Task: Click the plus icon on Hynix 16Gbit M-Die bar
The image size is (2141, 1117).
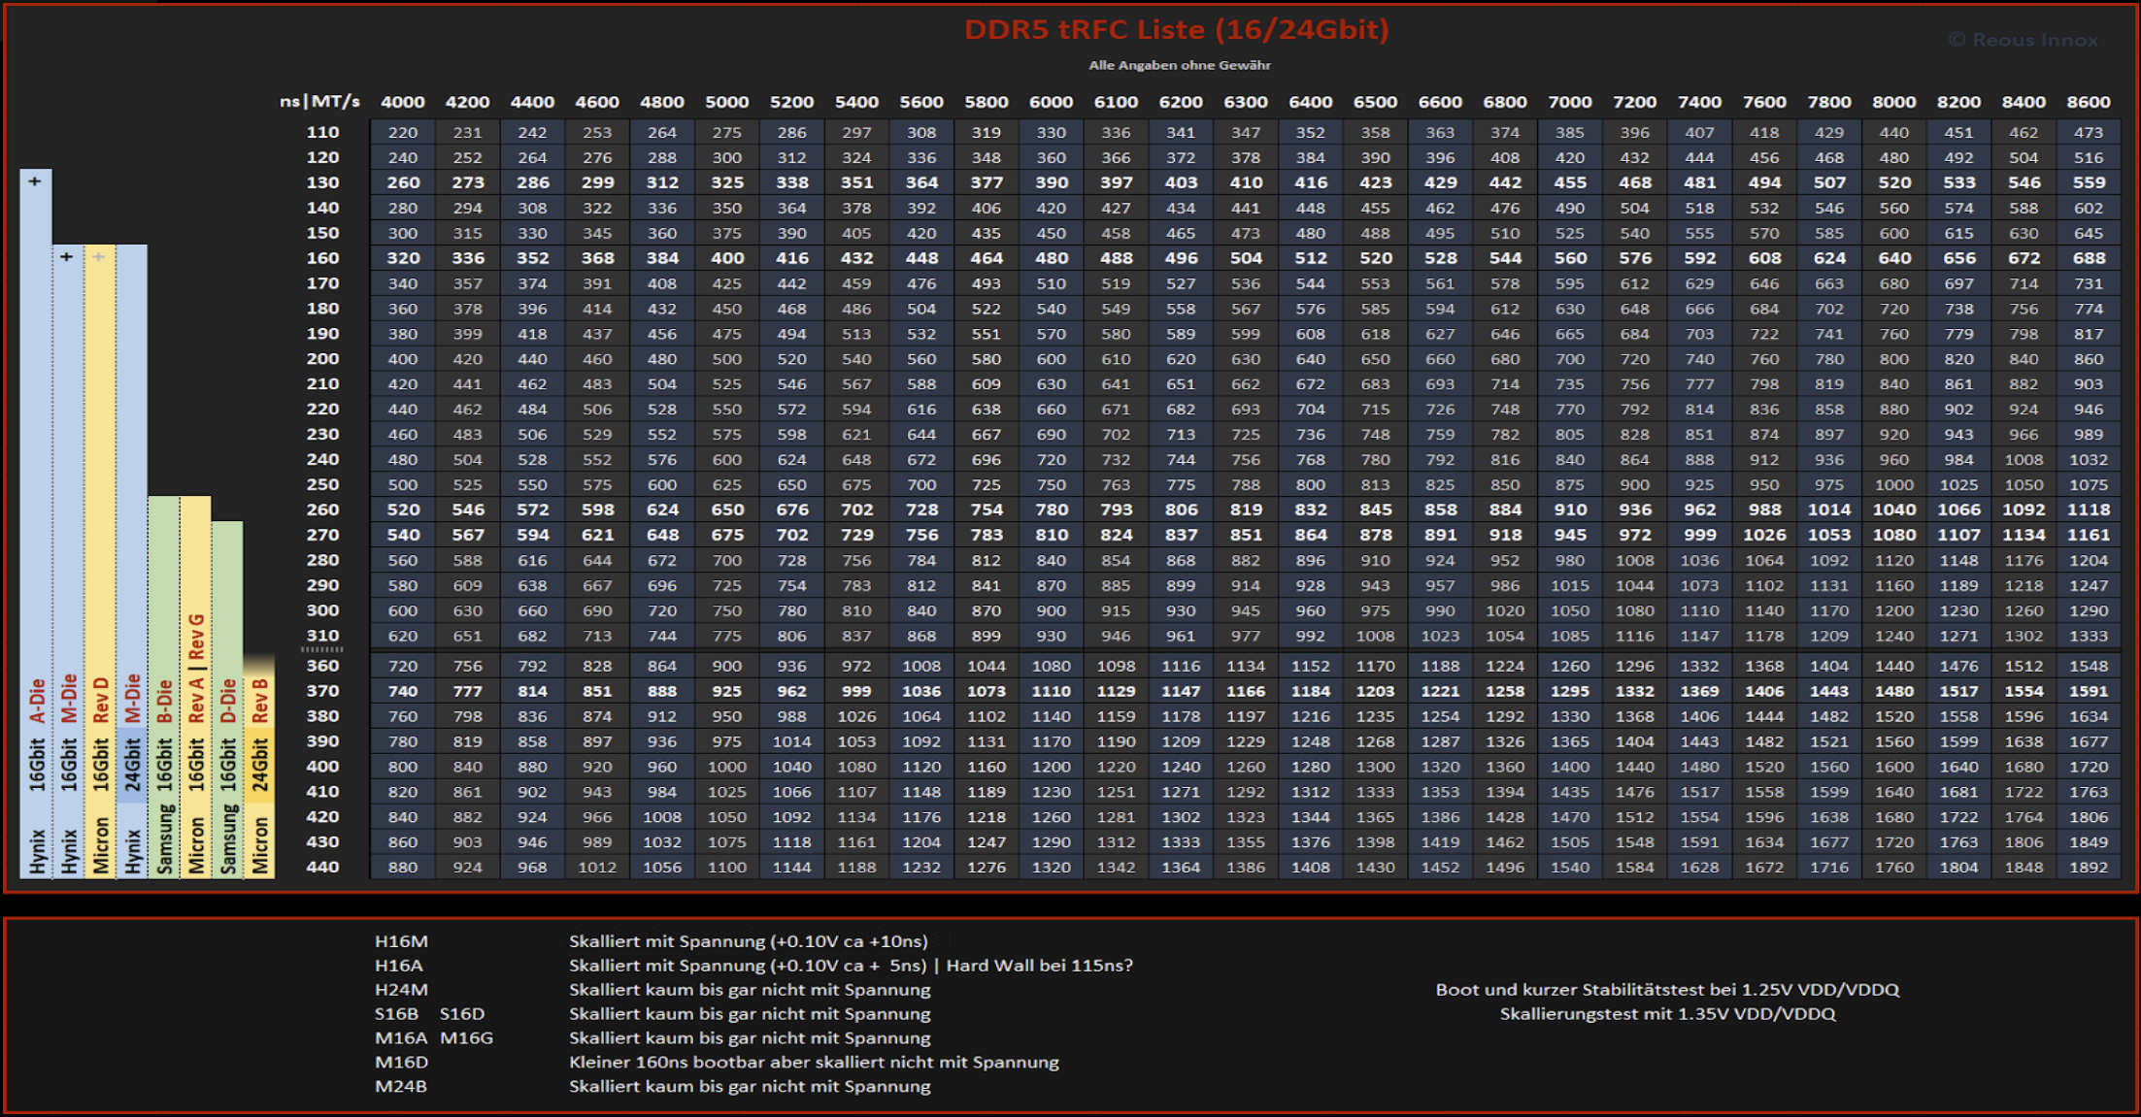Action: [66, 257]
